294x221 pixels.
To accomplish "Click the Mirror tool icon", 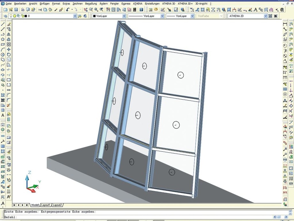I will pyautogui.click(x=9, y=34).
